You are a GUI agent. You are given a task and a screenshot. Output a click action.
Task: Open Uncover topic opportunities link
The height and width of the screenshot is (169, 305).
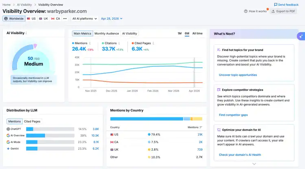point(238,75)
